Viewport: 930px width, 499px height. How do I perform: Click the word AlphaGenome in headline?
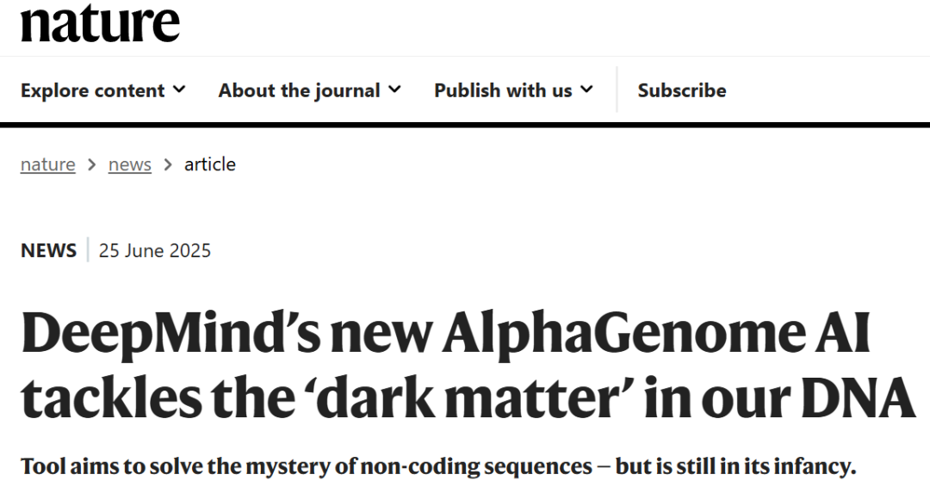click(618, 335)
